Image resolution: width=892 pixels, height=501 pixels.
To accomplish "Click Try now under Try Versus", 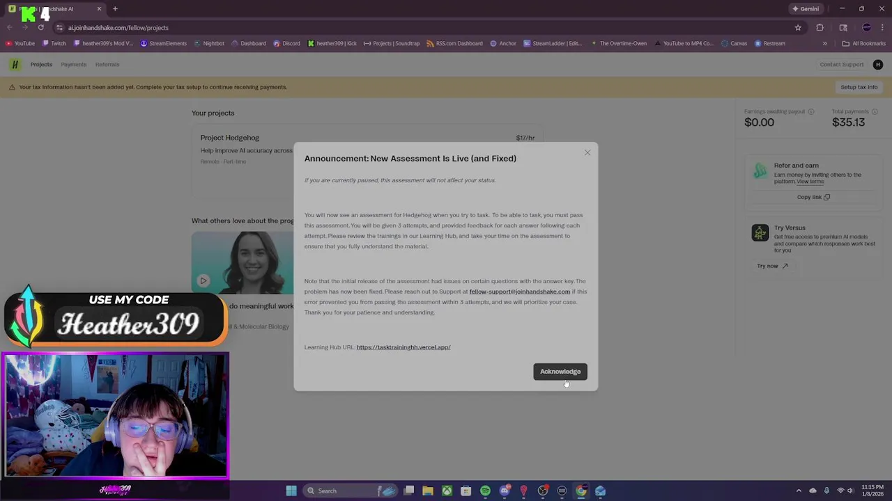I will click(772, 266).
